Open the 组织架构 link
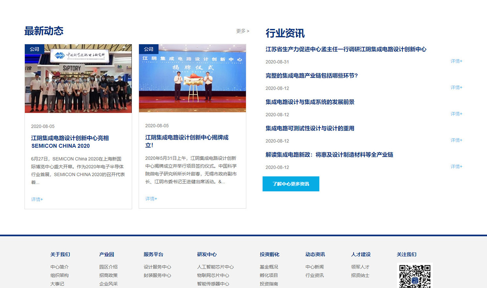This screenshot has height=288, width=487. pyautogui.click(x=59, y=275)
